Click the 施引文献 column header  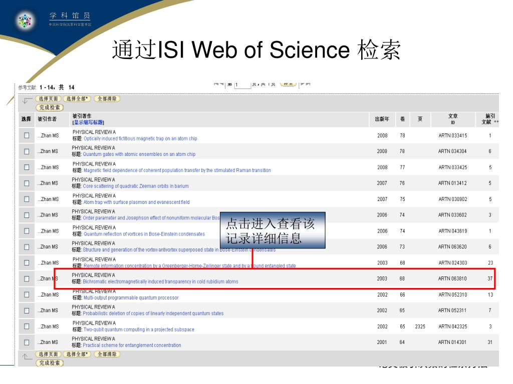[490, 119]
